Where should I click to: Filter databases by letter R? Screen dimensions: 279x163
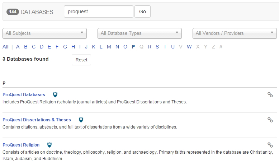[150, 47]
